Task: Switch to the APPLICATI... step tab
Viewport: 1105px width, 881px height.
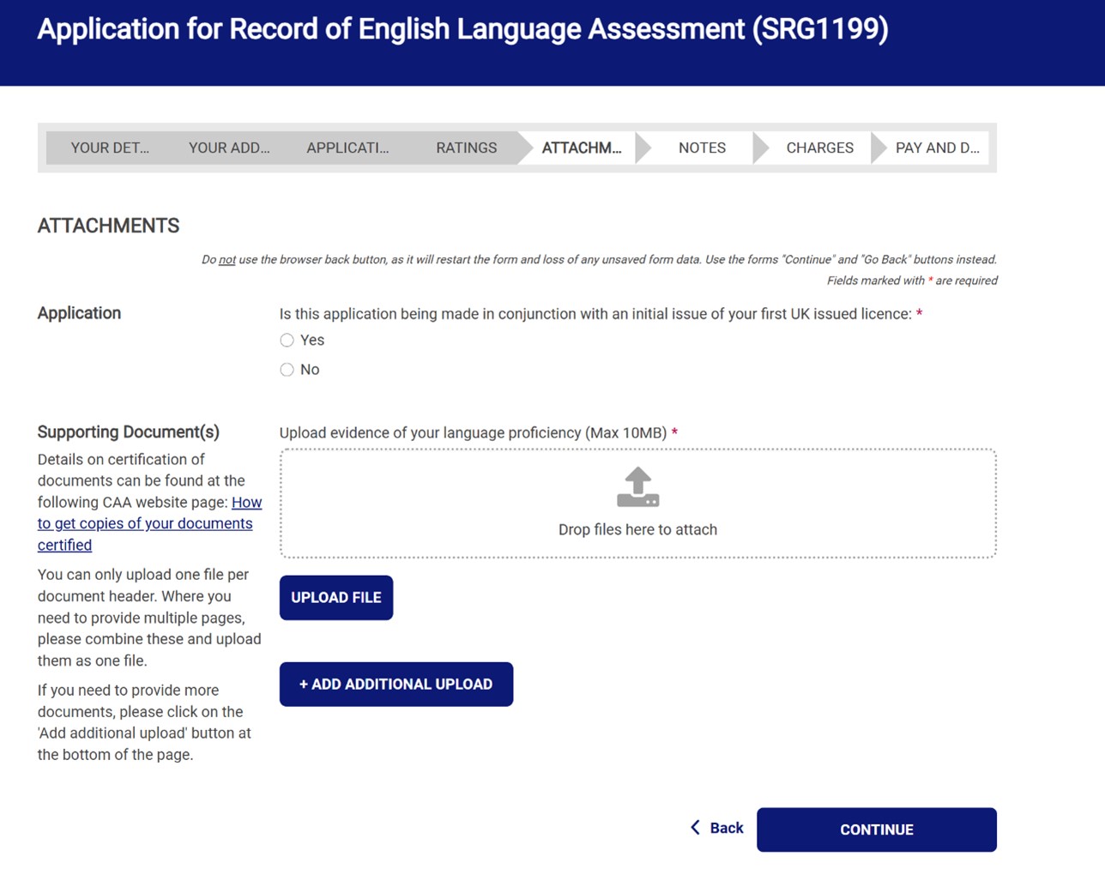Action: (x=347, y=148)
